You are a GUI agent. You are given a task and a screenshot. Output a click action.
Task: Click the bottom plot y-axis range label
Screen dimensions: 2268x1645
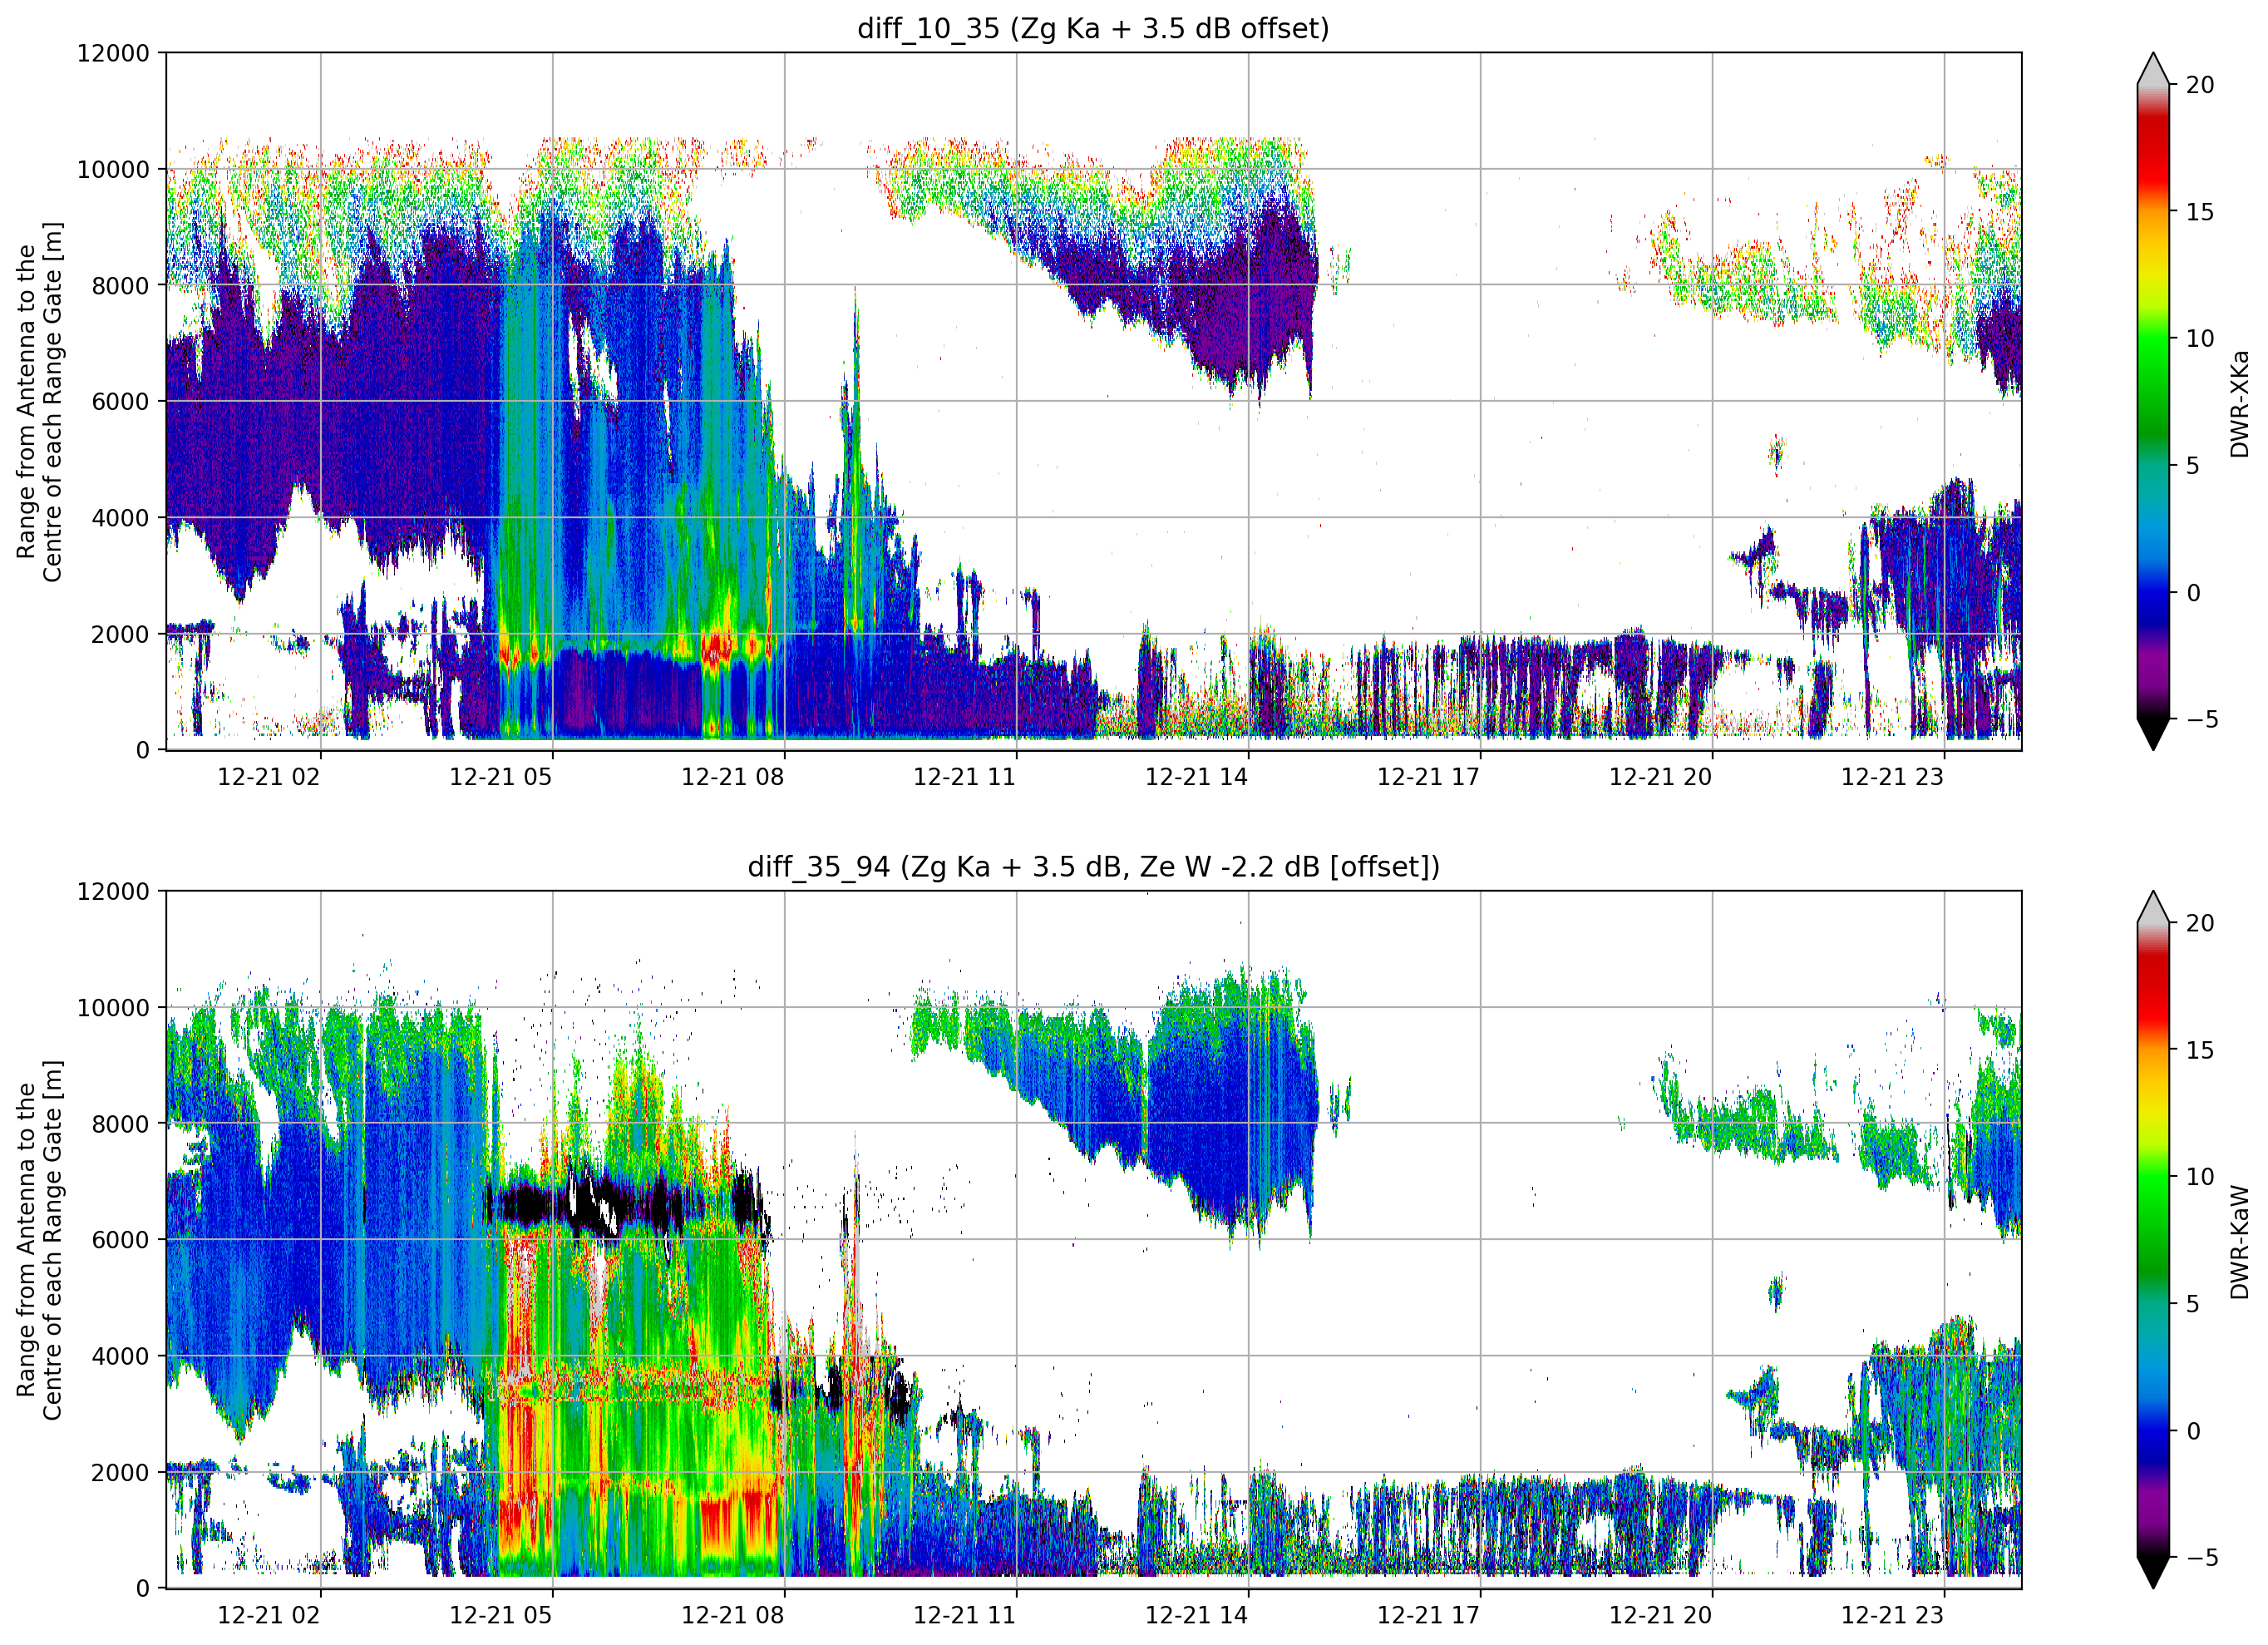click(x=39, y=1240)
